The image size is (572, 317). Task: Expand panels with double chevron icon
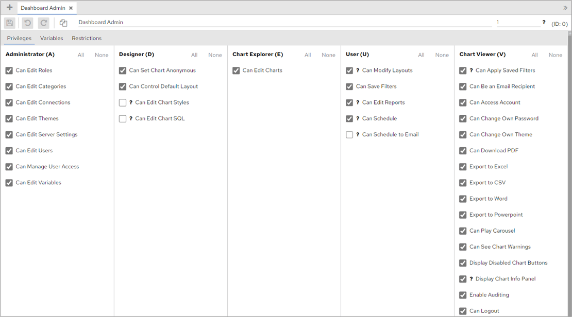point(565,8)
